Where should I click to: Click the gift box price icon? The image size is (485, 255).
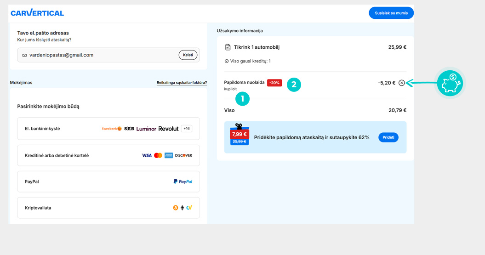coord(239,135)
